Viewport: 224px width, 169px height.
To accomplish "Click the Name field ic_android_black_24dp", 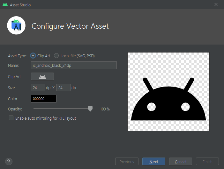I will [74, 65].
